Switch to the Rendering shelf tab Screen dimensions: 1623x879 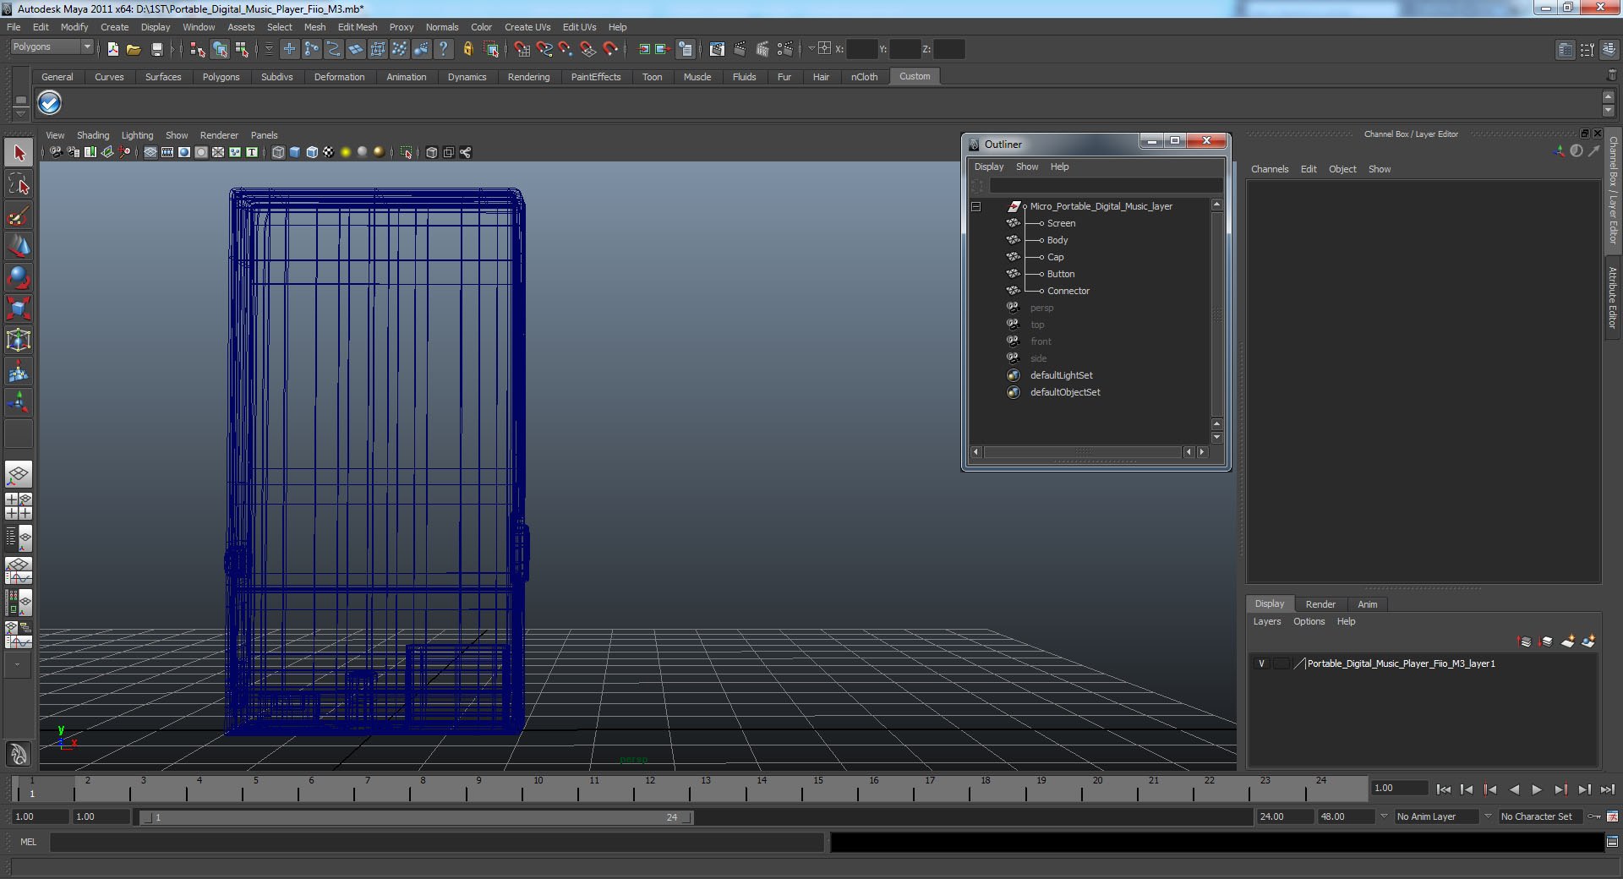528,77
